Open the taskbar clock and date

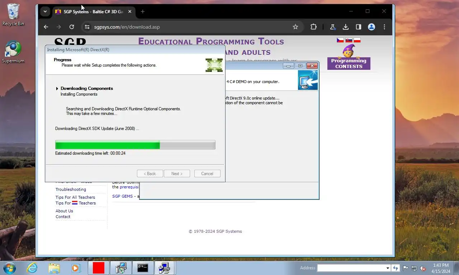point(441,268)
